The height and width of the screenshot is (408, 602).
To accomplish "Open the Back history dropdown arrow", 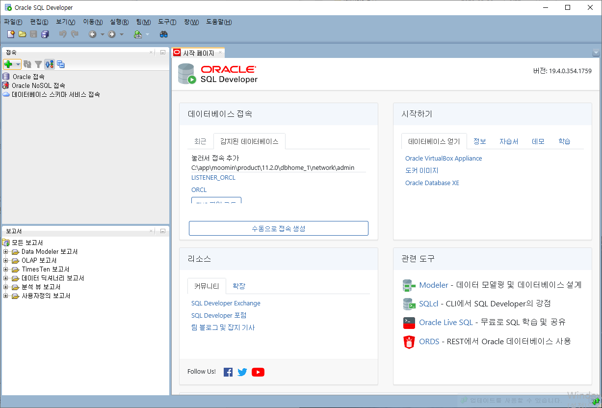I will [x=103, y=34].
